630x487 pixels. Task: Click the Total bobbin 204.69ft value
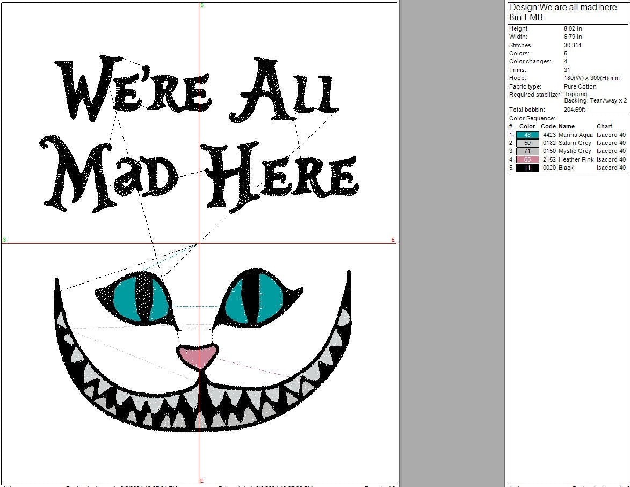click(x=574, y=110)
